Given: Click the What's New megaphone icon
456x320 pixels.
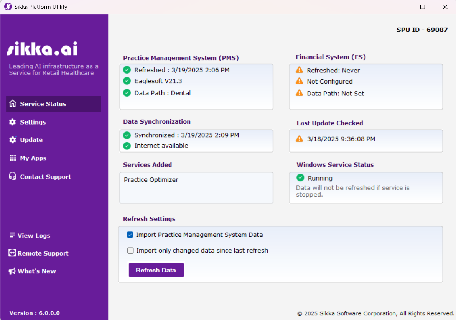Looking at the screenshot, I should point(12,271).
